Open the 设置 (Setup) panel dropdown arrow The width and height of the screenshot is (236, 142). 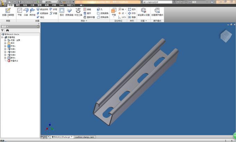tap(146, 21)
